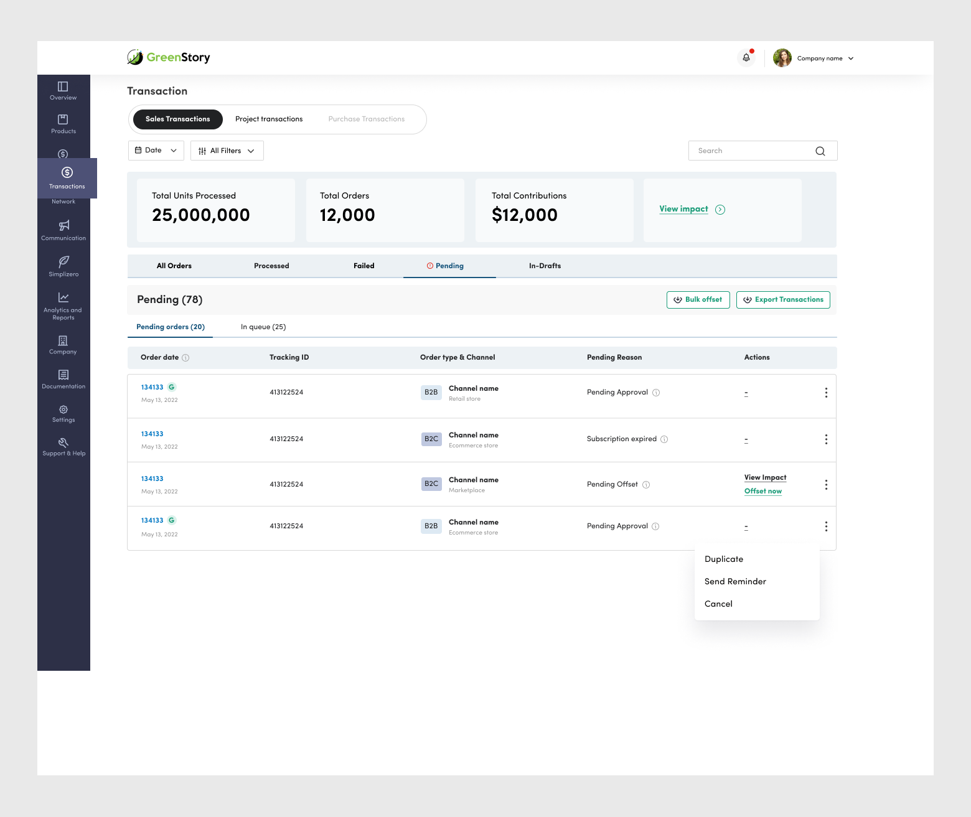Viewport: 971px width, 817px height.
Task: Click info icon beside Pending Offset
Action: (646, 485)
